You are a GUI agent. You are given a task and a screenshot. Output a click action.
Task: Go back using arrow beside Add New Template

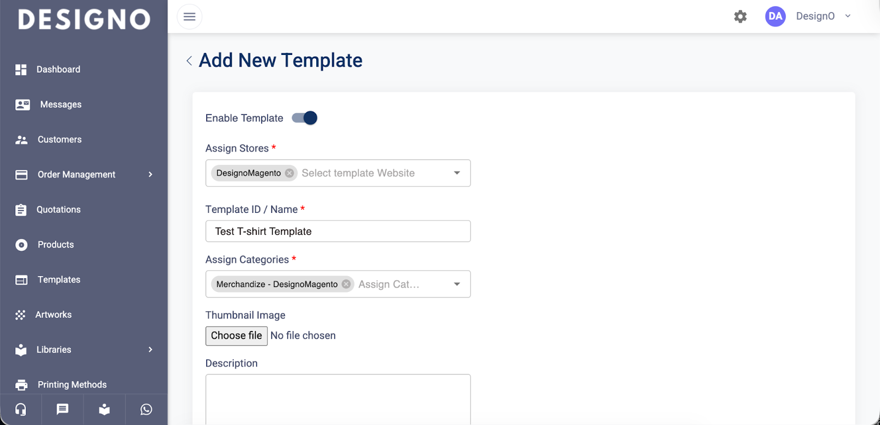click(x=189, y=60)
